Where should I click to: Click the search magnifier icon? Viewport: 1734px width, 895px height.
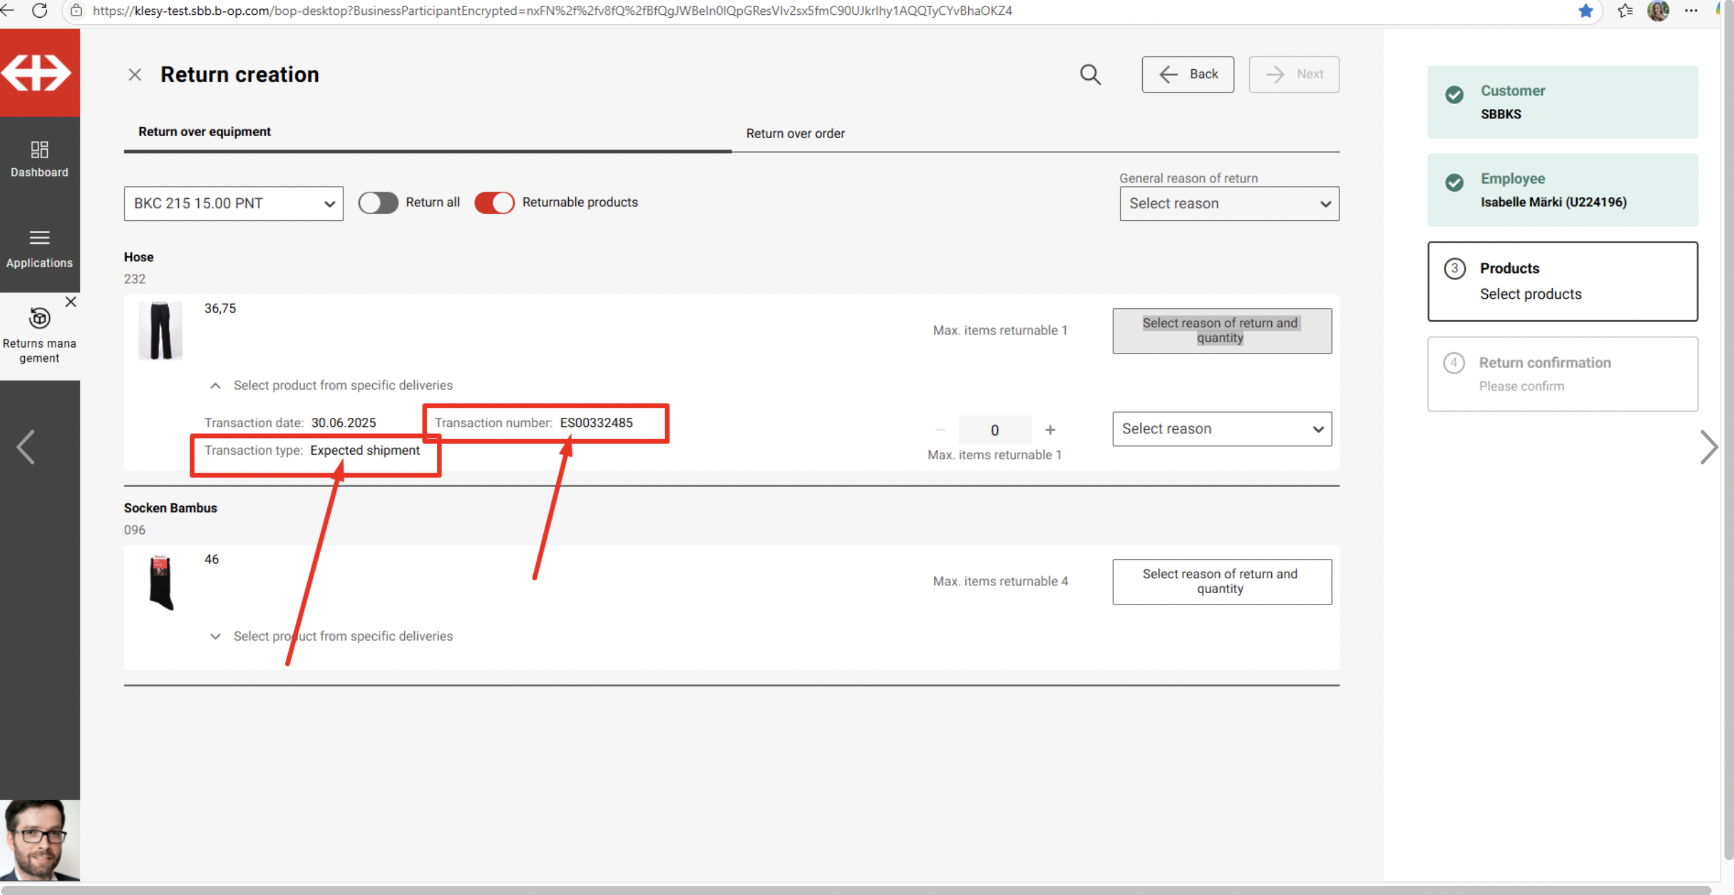(1090, 74)
